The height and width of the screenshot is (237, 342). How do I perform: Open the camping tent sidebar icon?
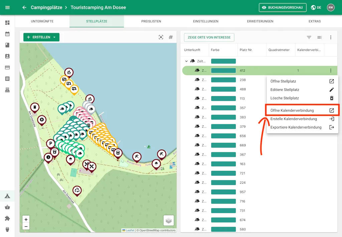pos(7,196)
